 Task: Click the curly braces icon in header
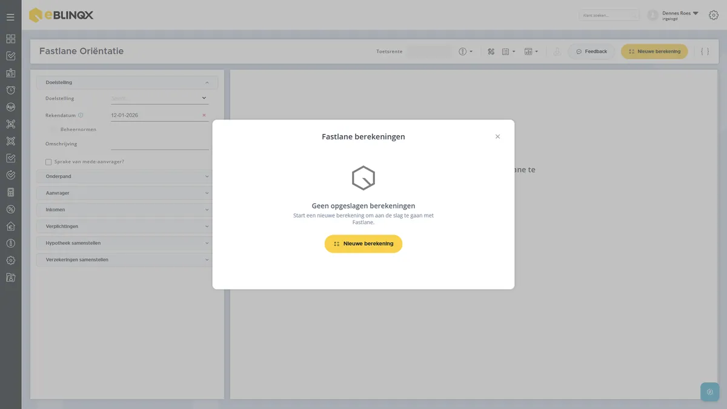[705, 52]
